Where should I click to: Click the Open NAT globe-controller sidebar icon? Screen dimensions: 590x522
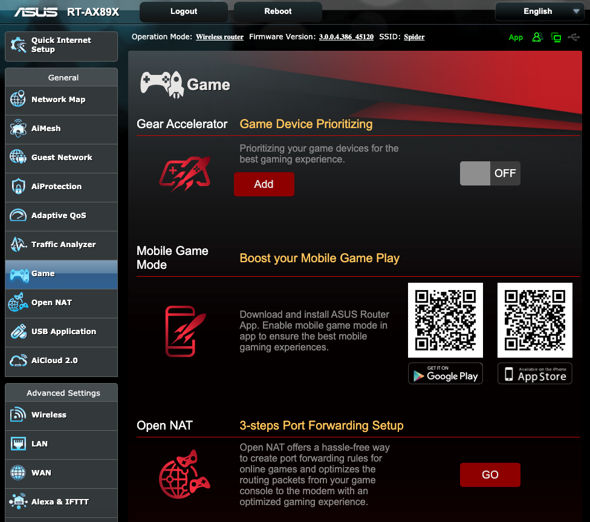click(x=18, y=302)
